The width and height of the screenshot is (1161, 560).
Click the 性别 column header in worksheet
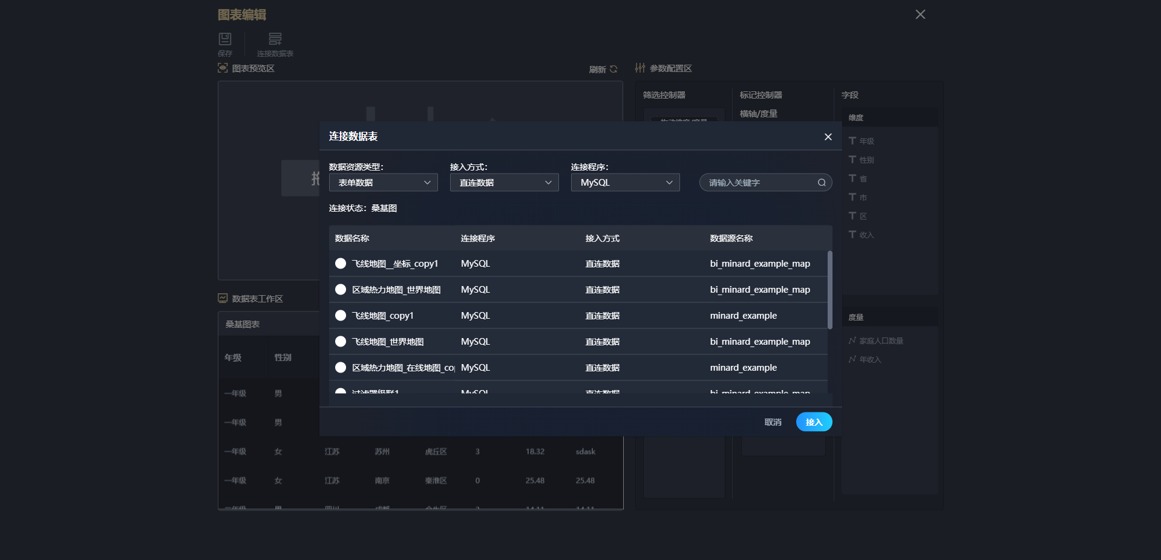tap(283, 357)
